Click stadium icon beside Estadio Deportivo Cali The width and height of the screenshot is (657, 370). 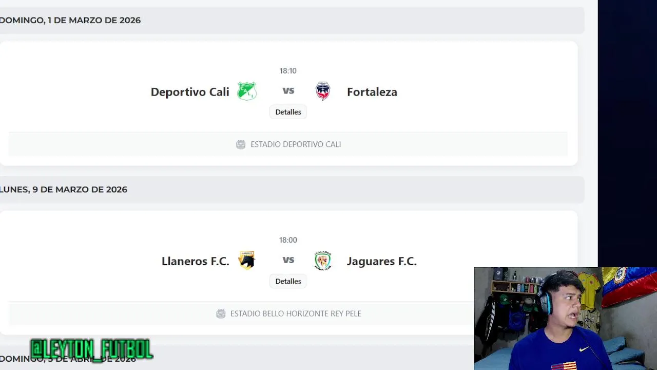(x=241, y=144)
